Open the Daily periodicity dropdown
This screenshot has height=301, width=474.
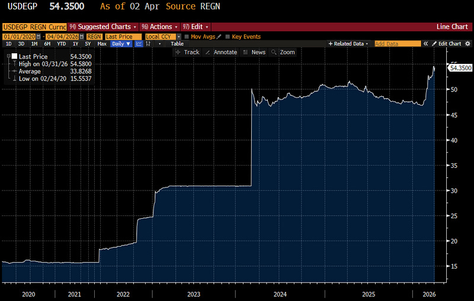coord(121,44)
